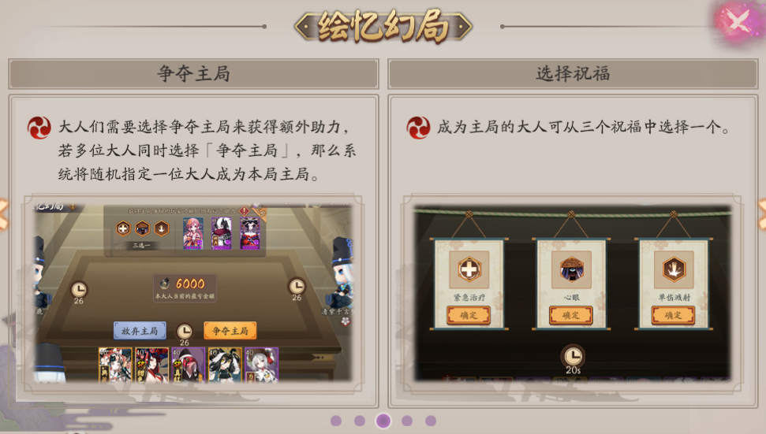Screen dimensions: 766x434
Task: Click the 20s countdown clock icon
Action: pyautogui.click(x=573, y=357)
